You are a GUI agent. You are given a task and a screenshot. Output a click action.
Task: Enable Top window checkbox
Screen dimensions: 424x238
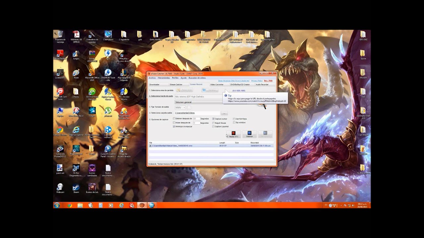(234, 123)
